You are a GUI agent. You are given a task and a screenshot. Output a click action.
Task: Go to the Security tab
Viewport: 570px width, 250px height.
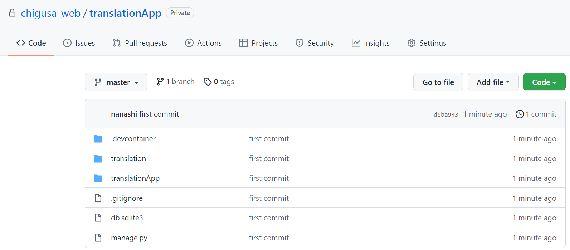(x=315, y=43)
